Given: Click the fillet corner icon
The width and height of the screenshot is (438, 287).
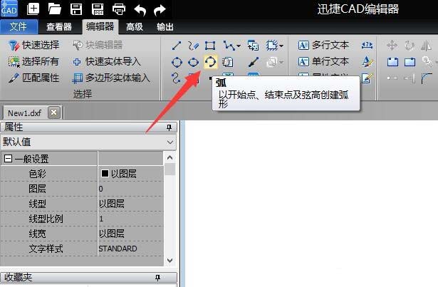Looking at the screenshot, I should tap(427, 78).
